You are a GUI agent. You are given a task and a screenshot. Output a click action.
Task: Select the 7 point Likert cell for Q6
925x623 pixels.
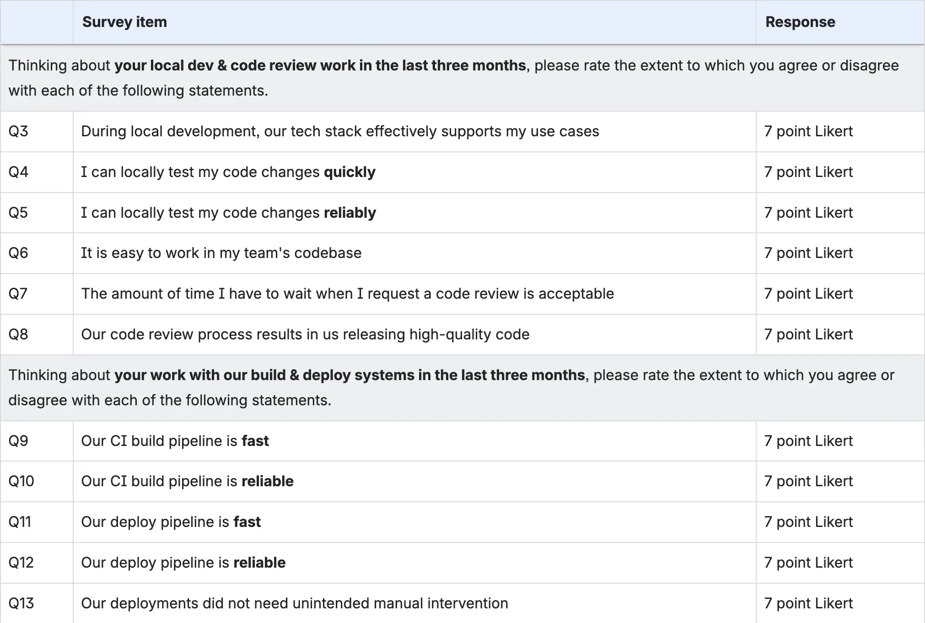[808, 253]
